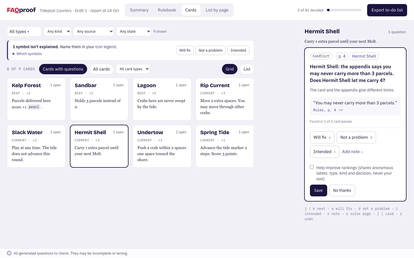Open the Kelp Forest card
414x258 pixels.
click(37, 99)
